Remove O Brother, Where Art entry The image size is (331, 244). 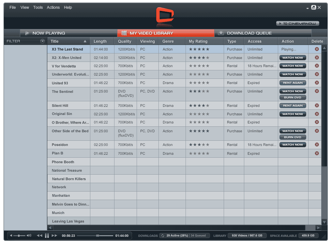317,122
